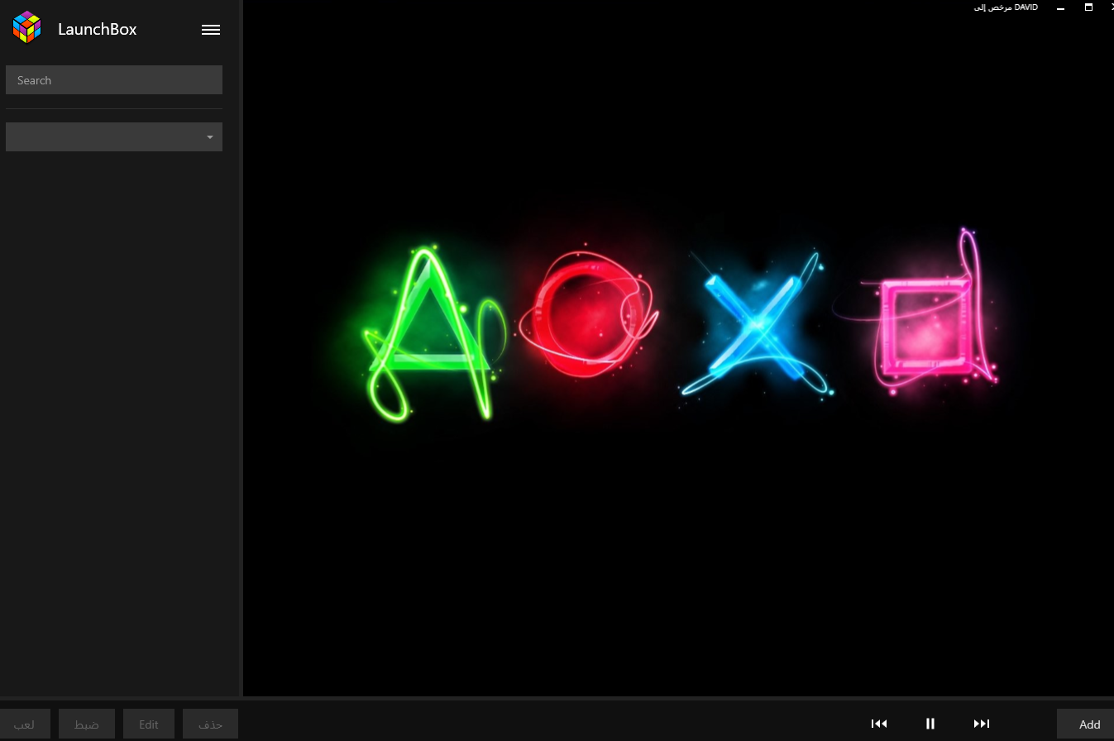Click the حذف (Delete) button
Image resolution: width=1114 pixels, height=741 pixels.
coord(211,724)
